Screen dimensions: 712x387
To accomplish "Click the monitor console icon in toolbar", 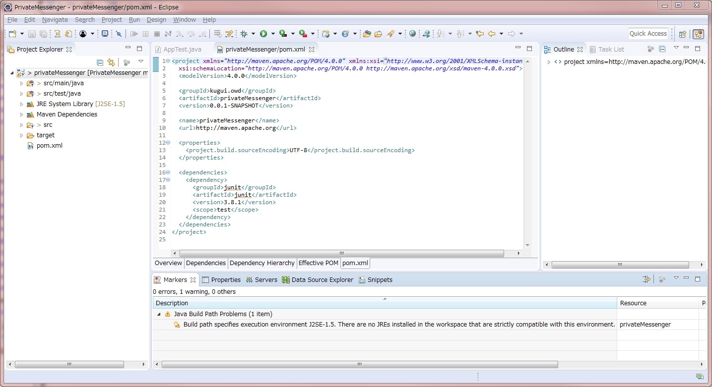I will [x=105, y=34].
